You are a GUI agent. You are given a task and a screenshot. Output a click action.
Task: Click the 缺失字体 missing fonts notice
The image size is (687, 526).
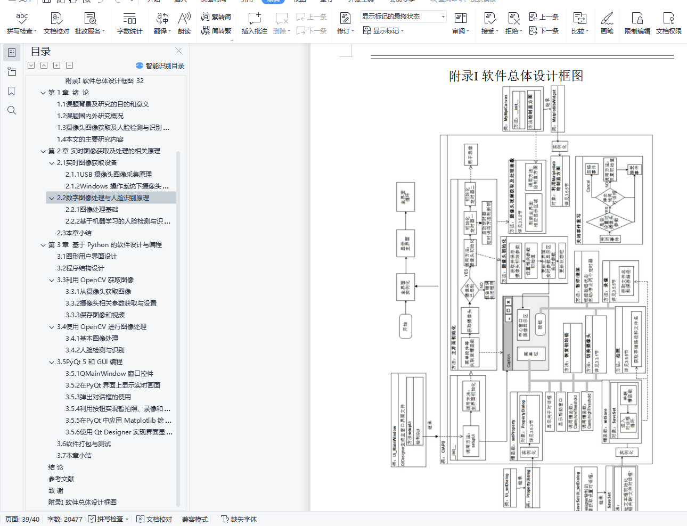point(239,519)
